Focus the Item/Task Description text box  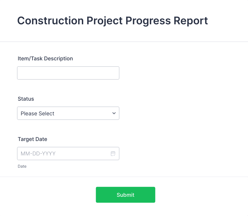click(x=68, y=73)
